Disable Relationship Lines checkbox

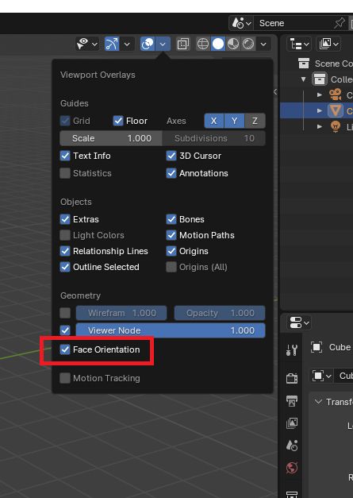point(65,251)
